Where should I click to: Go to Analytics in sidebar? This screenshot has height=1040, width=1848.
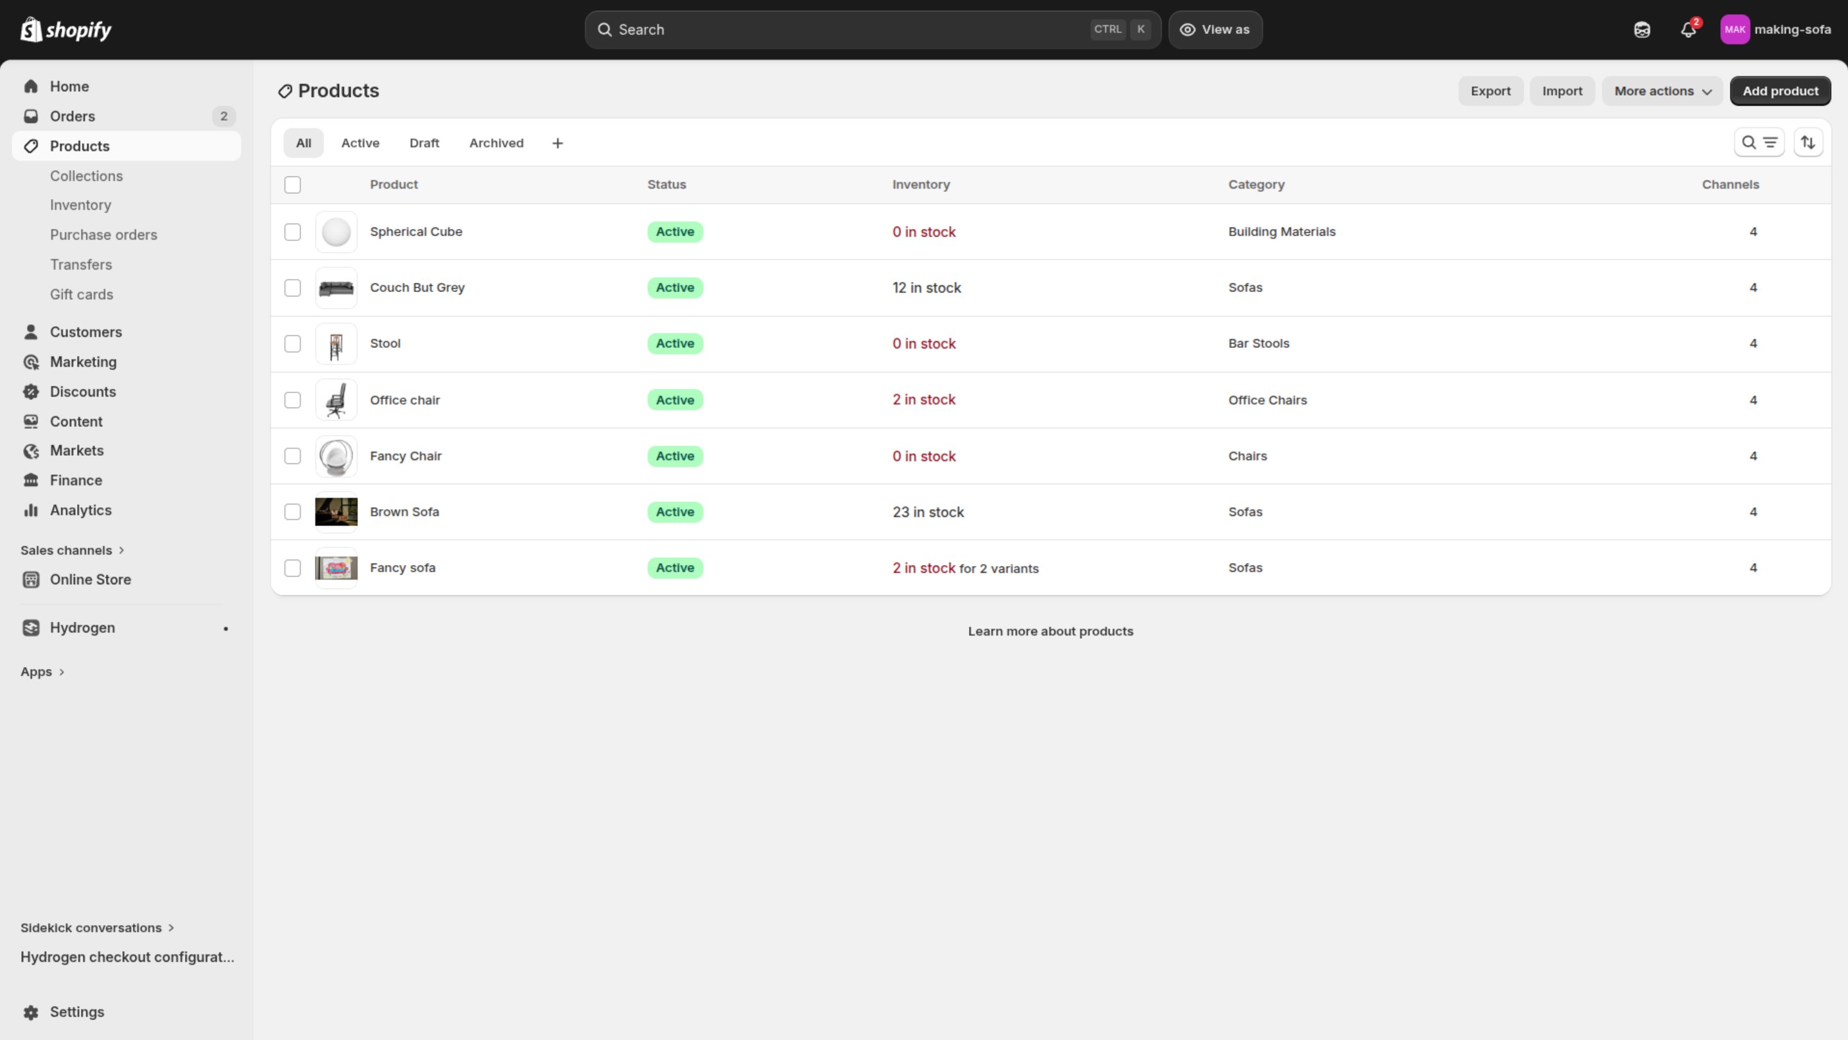(x=80, y=510)
